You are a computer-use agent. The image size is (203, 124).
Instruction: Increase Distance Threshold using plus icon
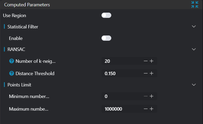(x=151, y=73)
